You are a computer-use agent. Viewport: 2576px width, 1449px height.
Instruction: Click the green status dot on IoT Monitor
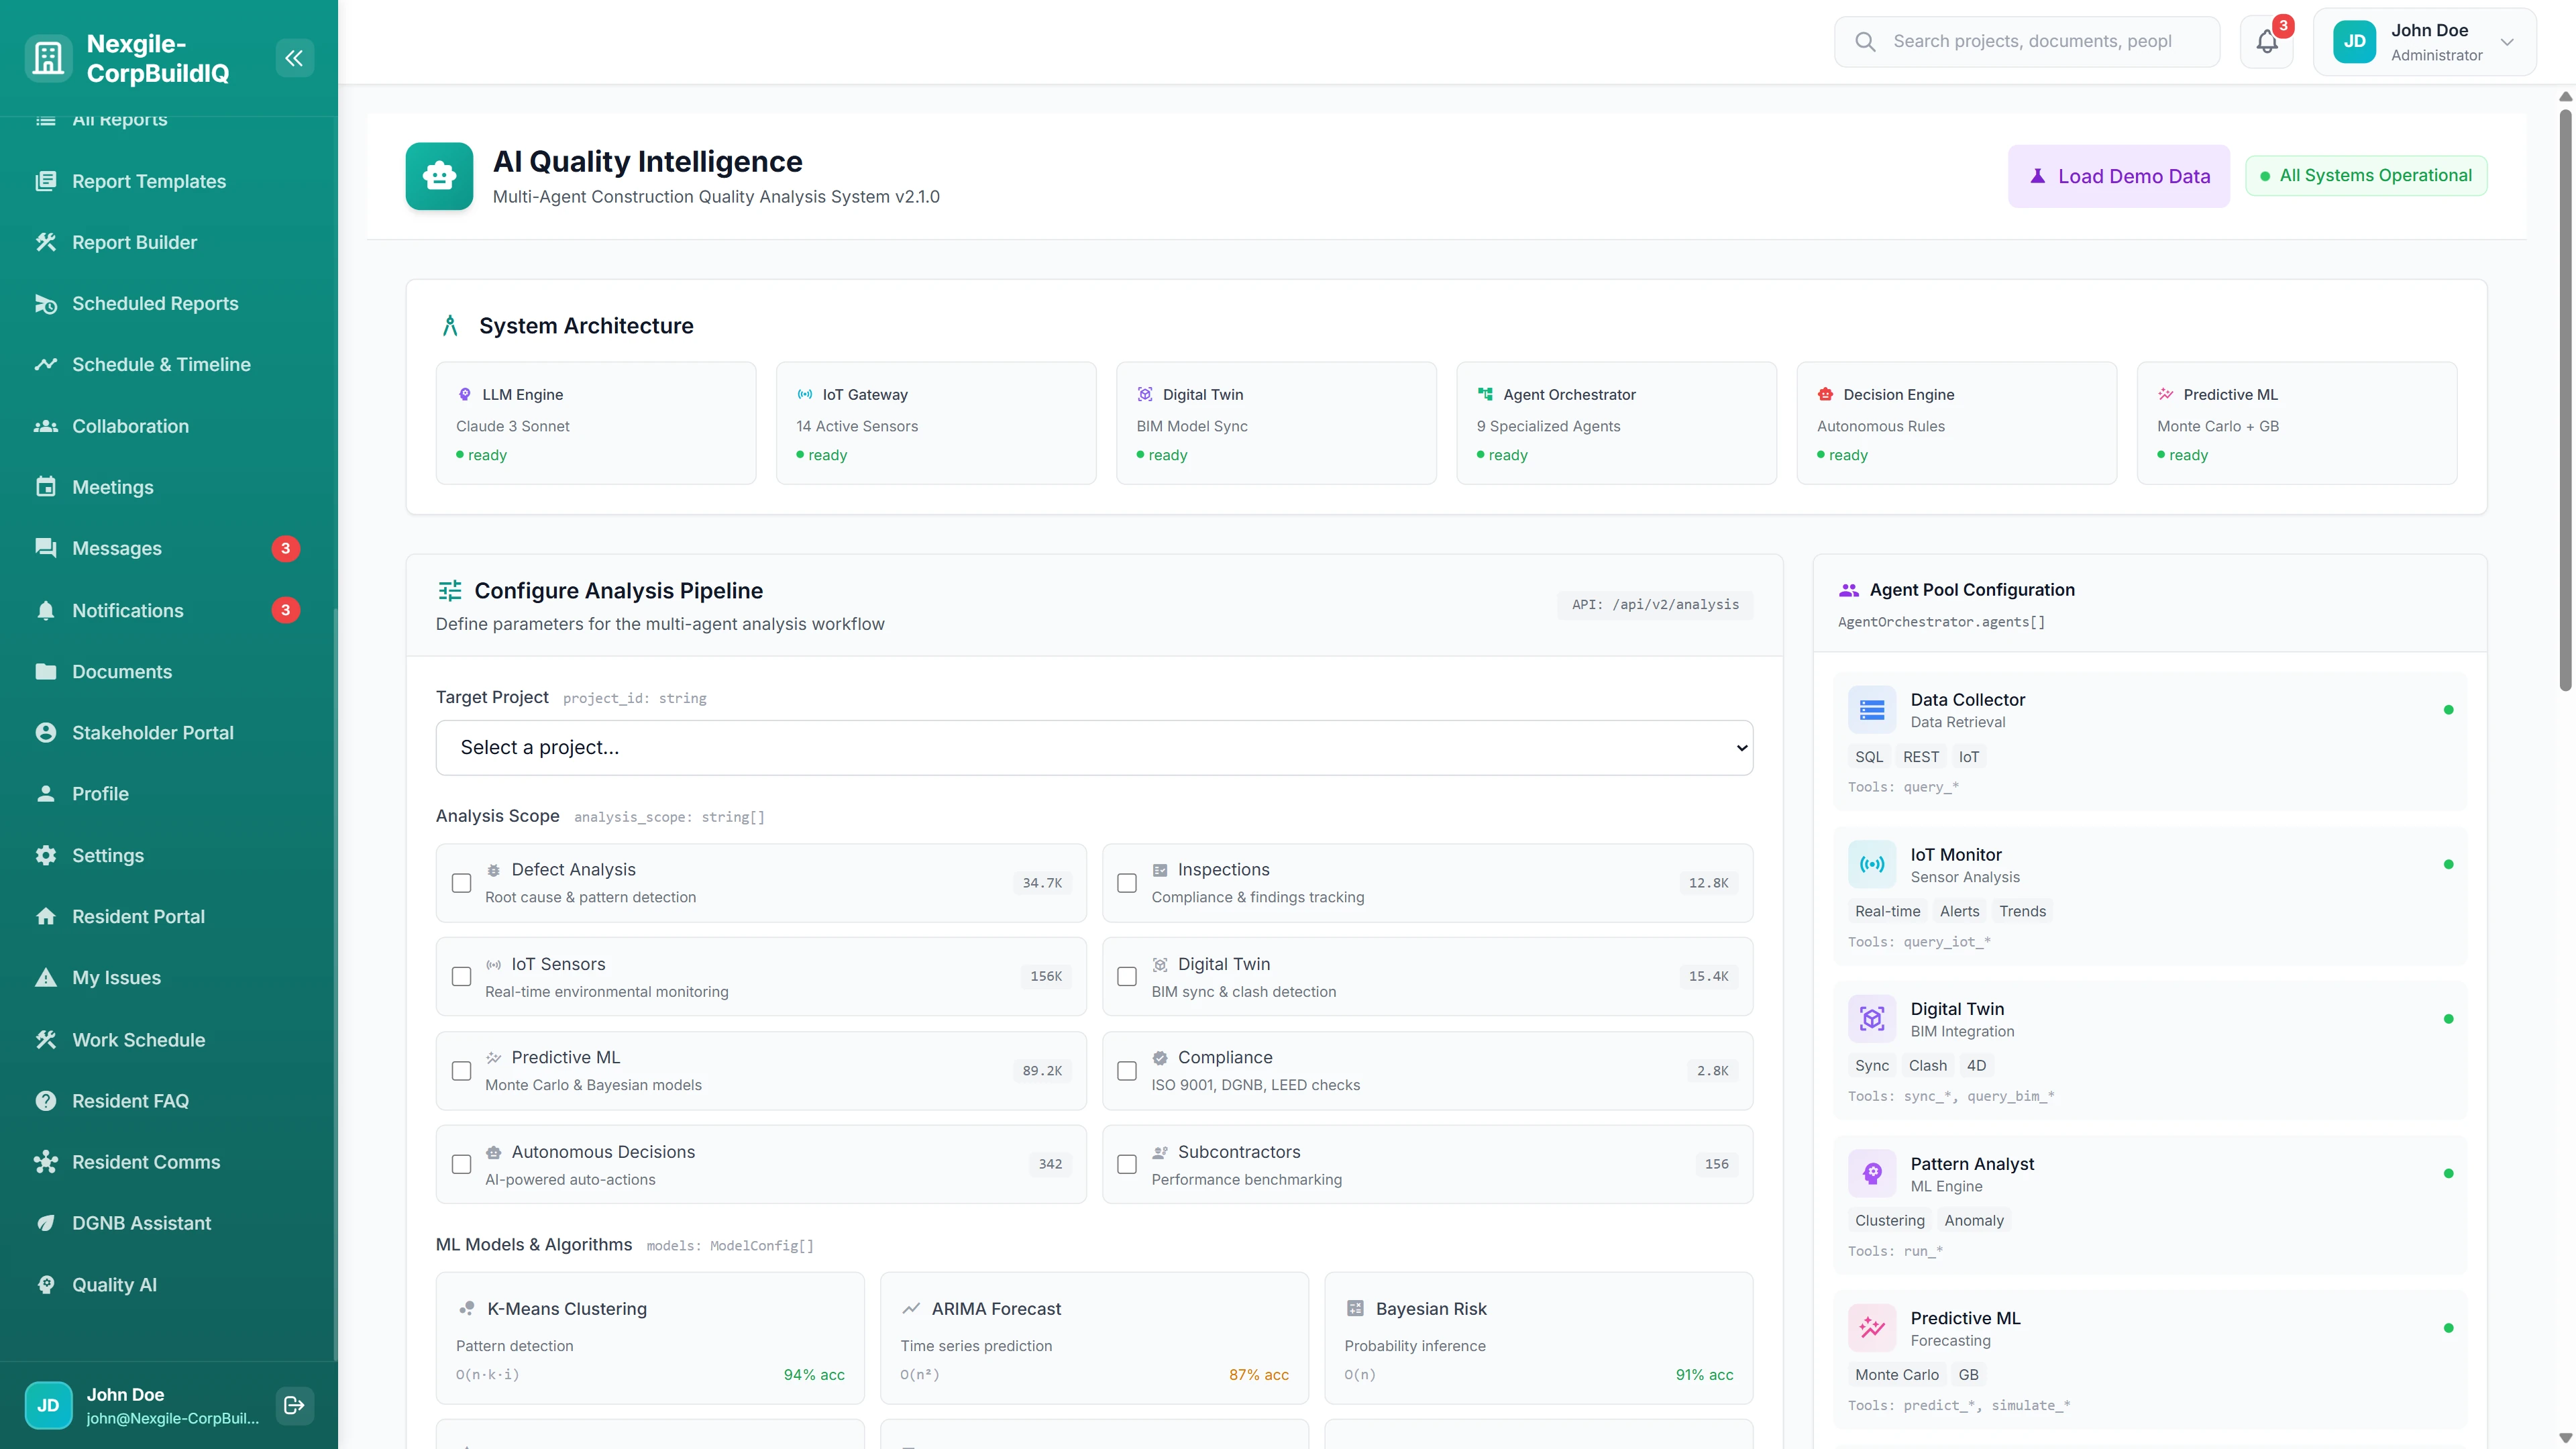pos(2449,865)
